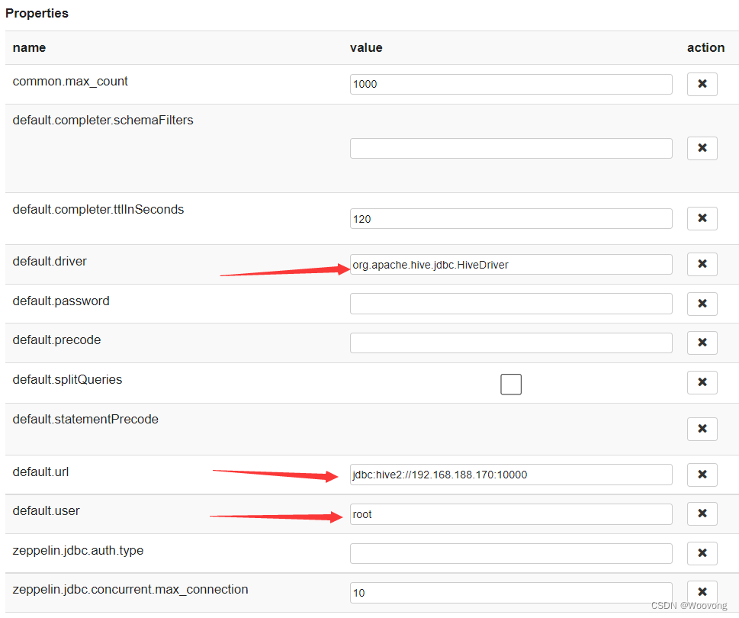The width and height of the screenshot is (739, 618).
Task: Remove the default.completer.schemaFilters property
Action: tap(702, 148)
